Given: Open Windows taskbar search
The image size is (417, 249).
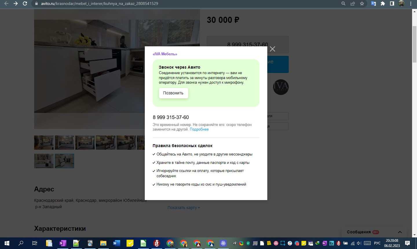Looking at the screenshot, I should (21, 243).
